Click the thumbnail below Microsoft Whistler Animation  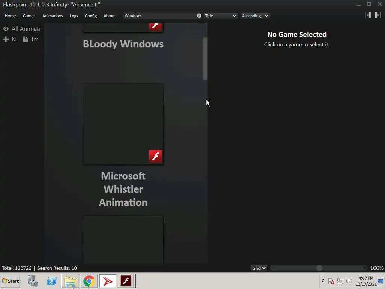123,240
